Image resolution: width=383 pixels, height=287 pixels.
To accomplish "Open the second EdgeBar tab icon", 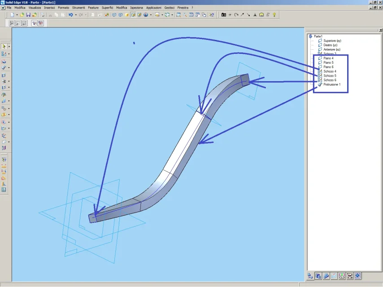I will point(318,276).
